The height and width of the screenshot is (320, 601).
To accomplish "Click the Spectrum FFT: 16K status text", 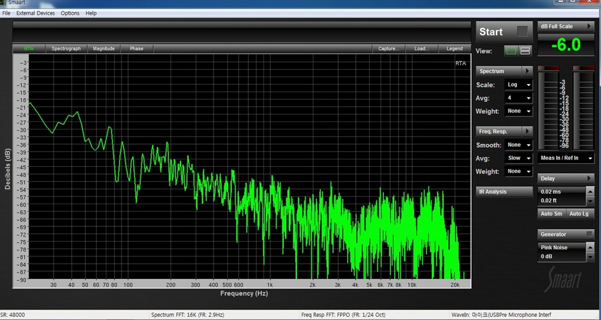I will [187, 315].
